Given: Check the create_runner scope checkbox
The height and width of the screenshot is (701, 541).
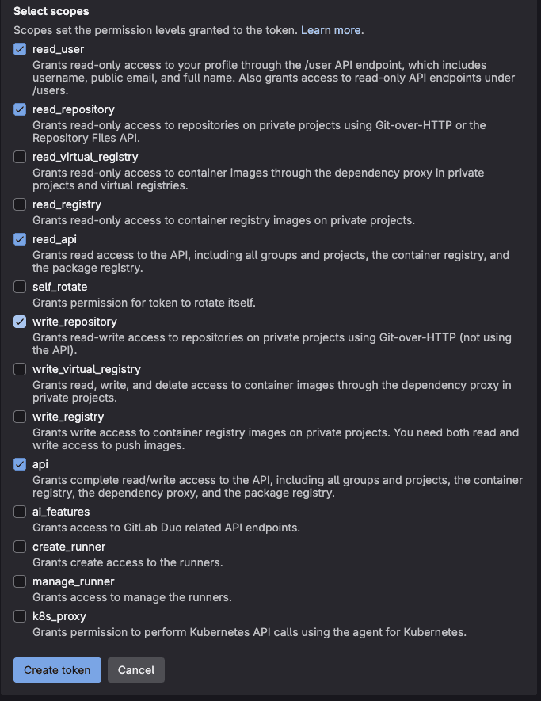Looking at the screenshot, I should 20,547.
